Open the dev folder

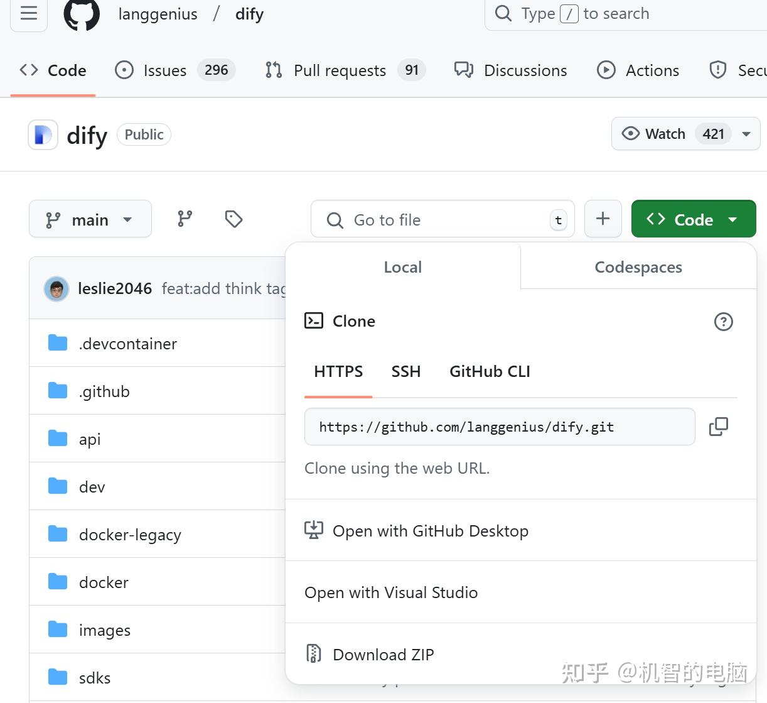point(92,487)
